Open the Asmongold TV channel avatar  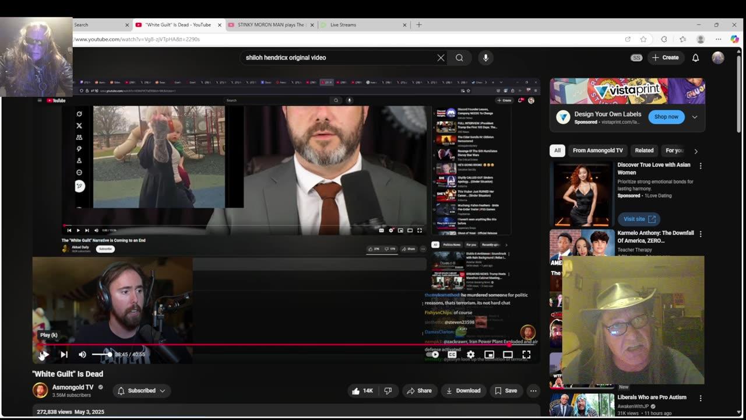point(40,390)
